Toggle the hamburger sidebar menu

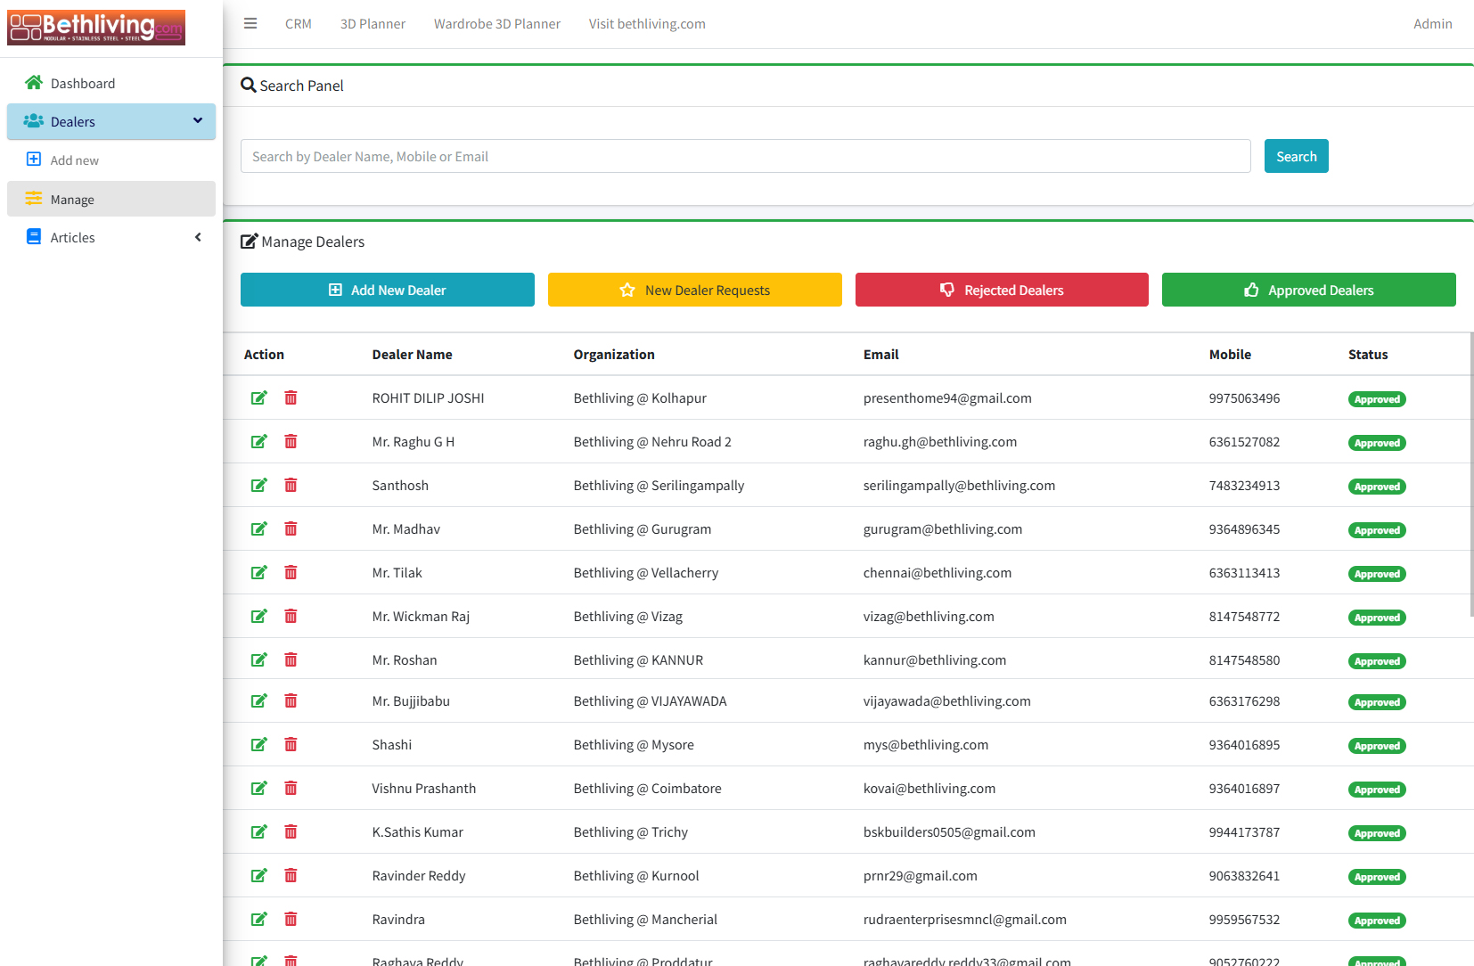250,24
